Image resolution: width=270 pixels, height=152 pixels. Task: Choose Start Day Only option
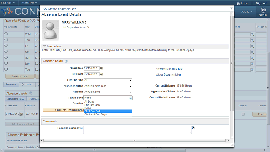coord(108,111)
